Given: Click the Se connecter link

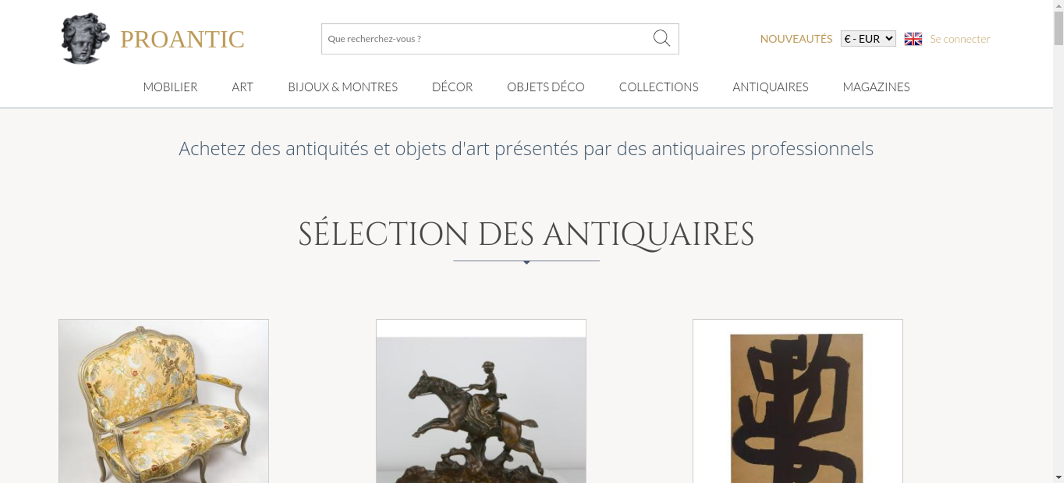Looking at the screenshot, I should 960,39.
